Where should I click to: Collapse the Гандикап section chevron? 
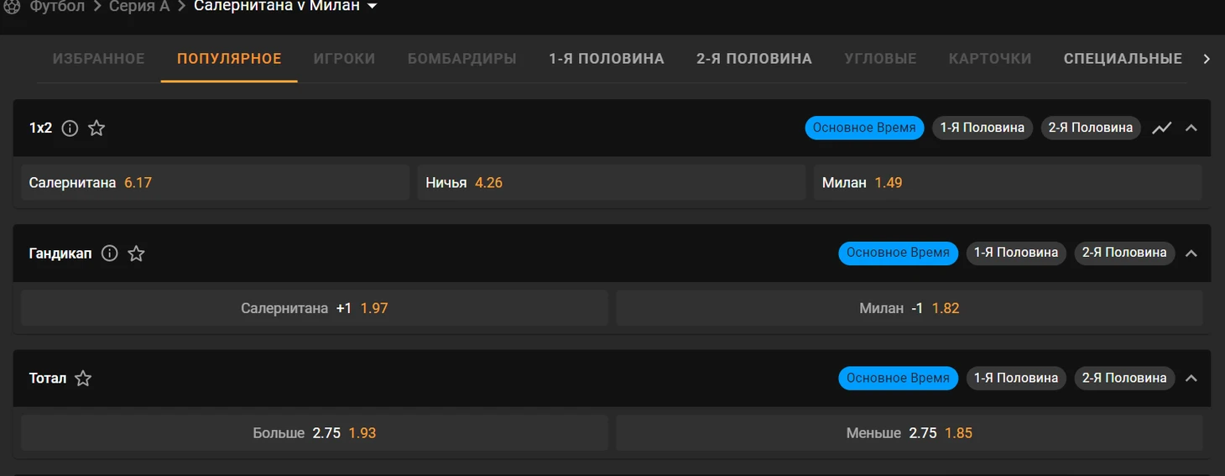(x=1191, y=254)
